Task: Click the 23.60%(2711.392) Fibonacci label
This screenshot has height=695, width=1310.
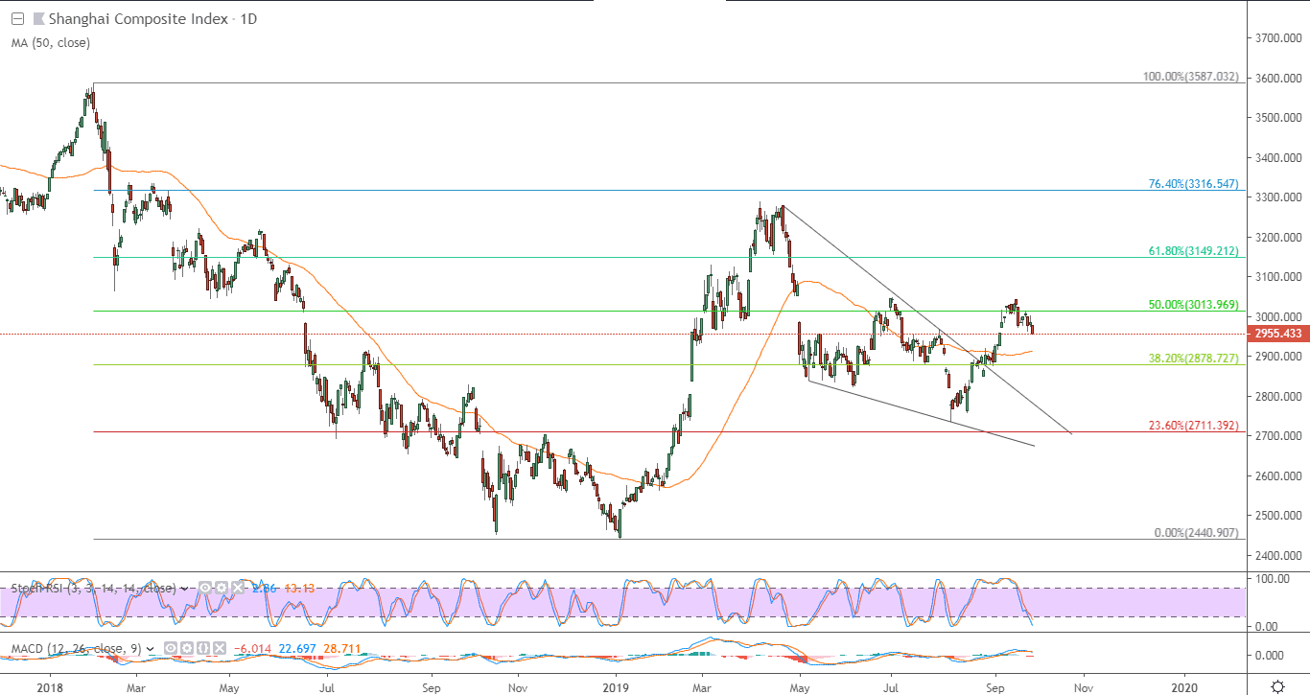Action: (1194, 426)
